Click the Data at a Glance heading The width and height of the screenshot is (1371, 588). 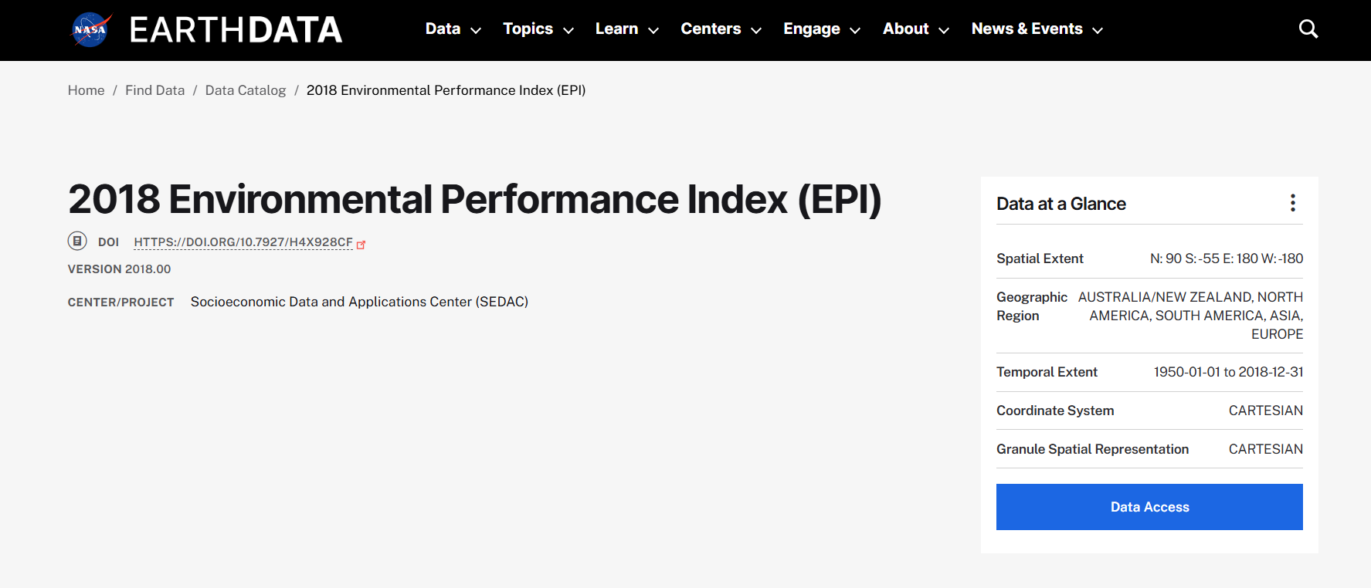click(1061, 204)
